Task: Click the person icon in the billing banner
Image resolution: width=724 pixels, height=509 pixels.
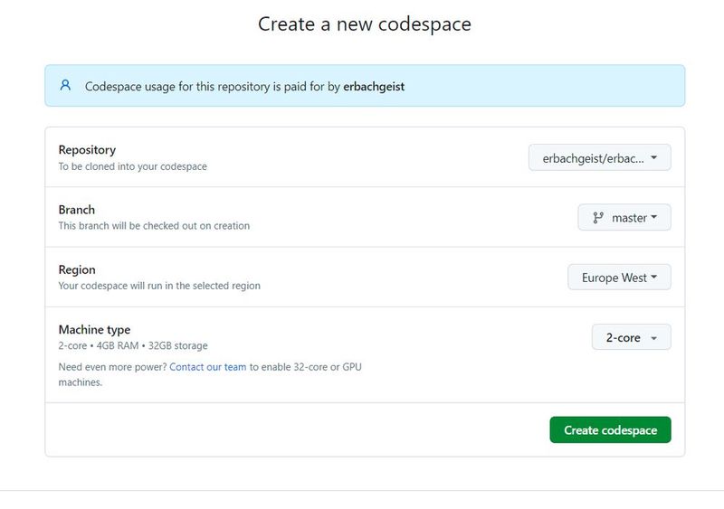Action: [65, 85]
